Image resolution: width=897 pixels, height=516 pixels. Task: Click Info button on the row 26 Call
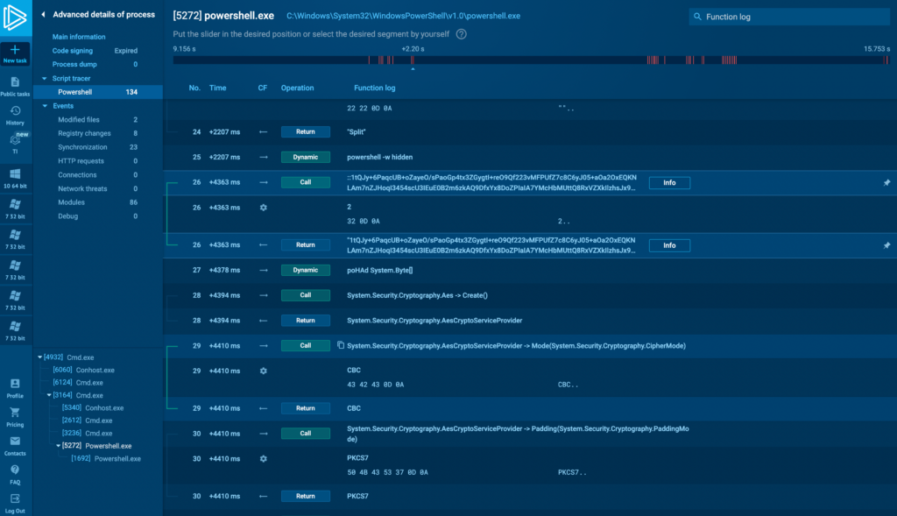(x=669, y=183)
